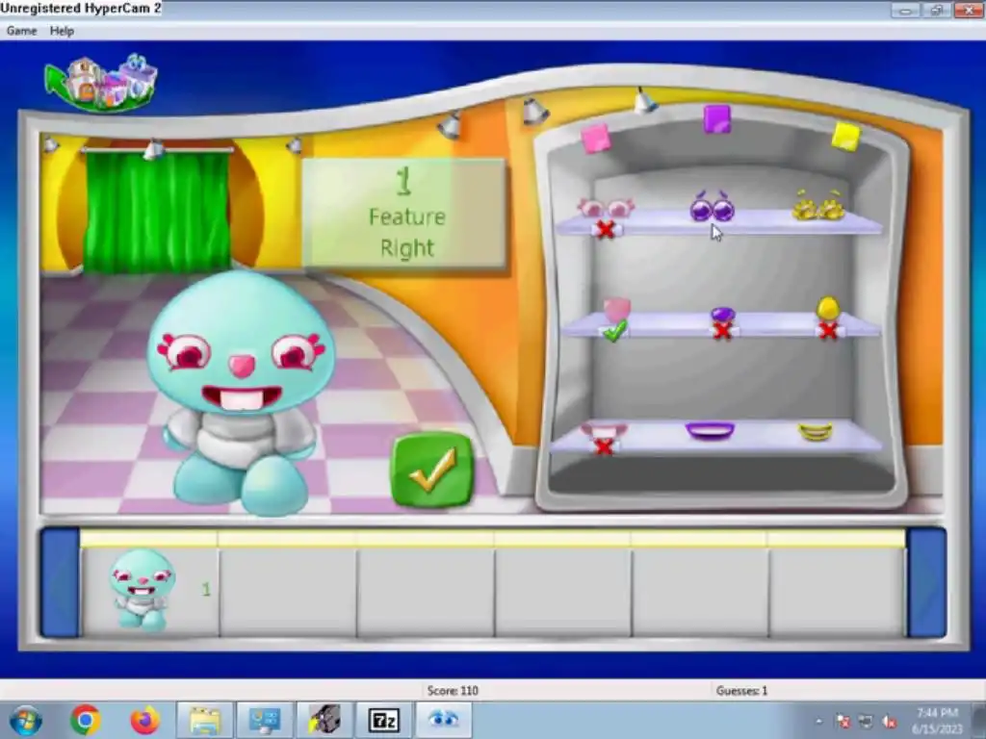Select the yellow nose on middle shelf
Image resolution: width=986 pixels, height=739 pixels.
(x=827, y=309)
